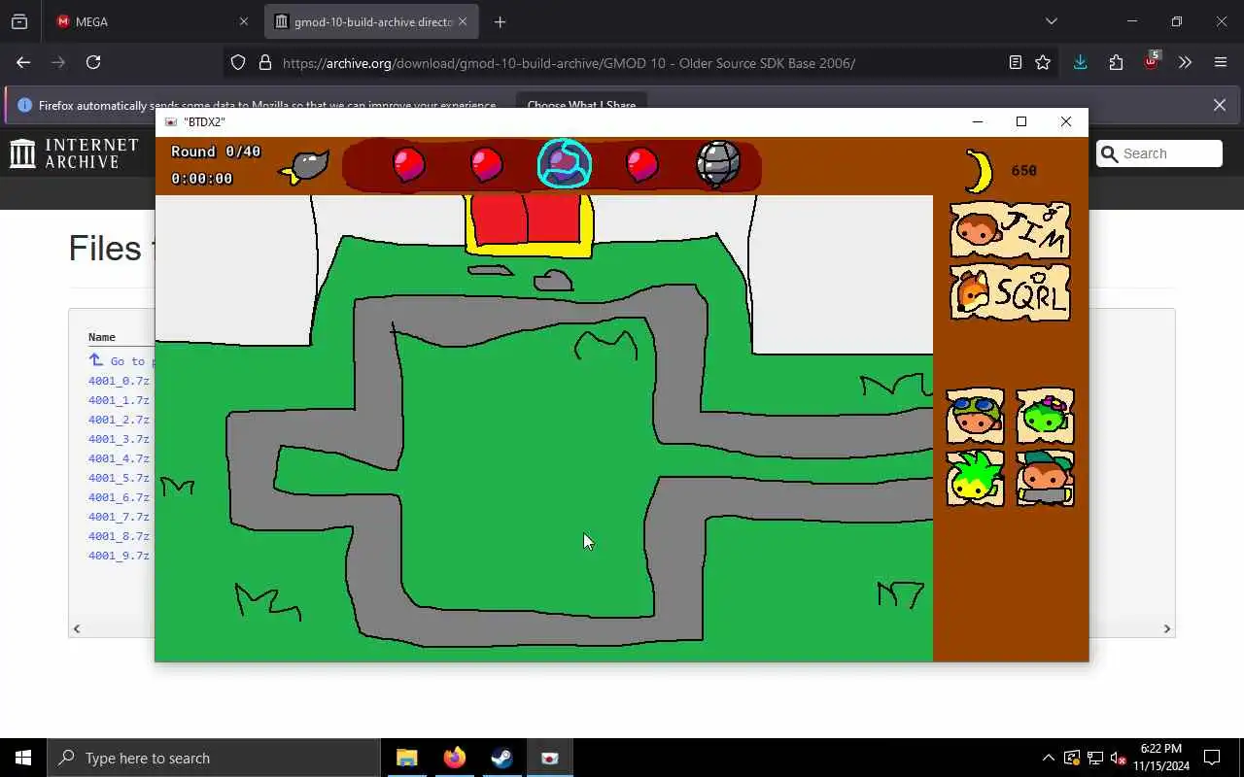Reload the current page
The width and height of the screenshot is (1244, 777).
(93, 62)
